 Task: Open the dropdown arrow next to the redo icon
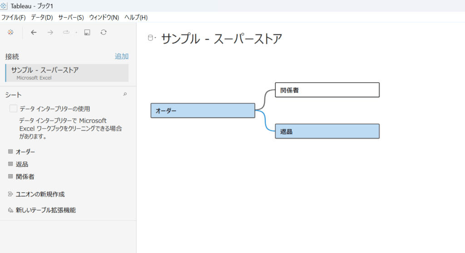coord(76,32)
